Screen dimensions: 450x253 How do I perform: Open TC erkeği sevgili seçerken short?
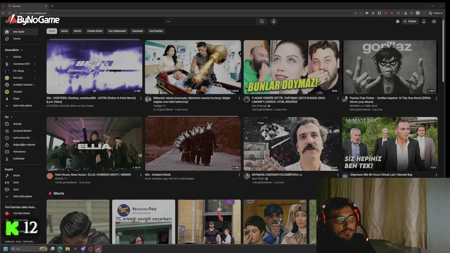pos(143,222)
